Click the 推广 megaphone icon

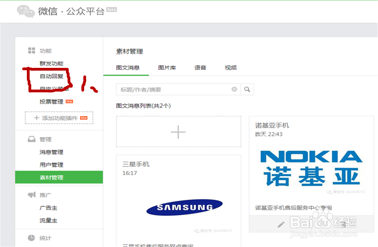[32, 195]
